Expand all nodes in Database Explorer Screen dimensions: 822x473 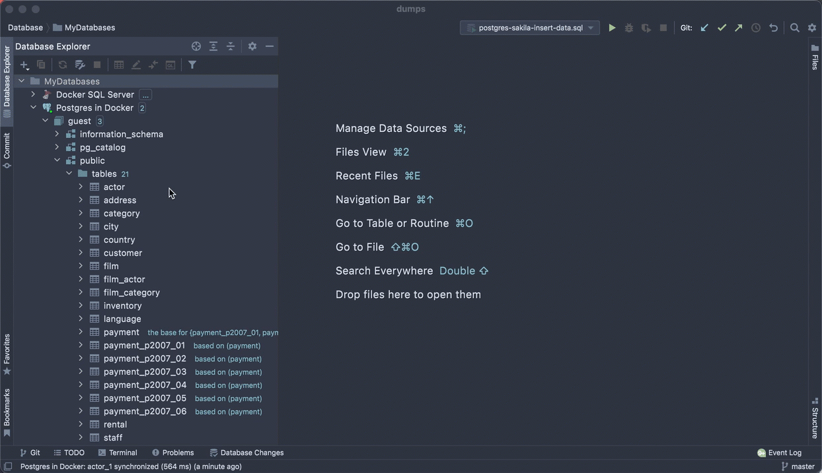pos(213,46)
